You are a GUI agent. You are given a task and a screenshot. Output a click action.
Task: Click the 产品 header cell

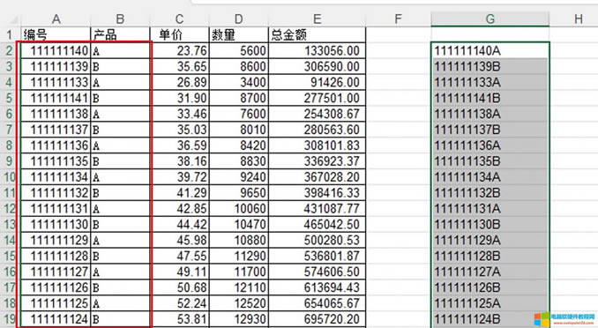(120, 34)
